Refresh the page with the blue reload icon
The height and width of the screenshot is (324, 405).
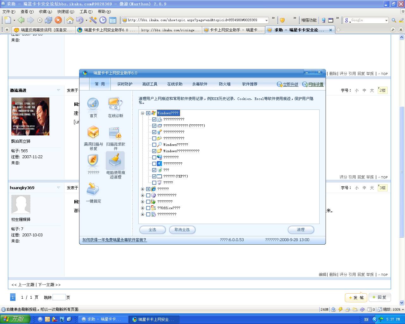tap(48, 20)
